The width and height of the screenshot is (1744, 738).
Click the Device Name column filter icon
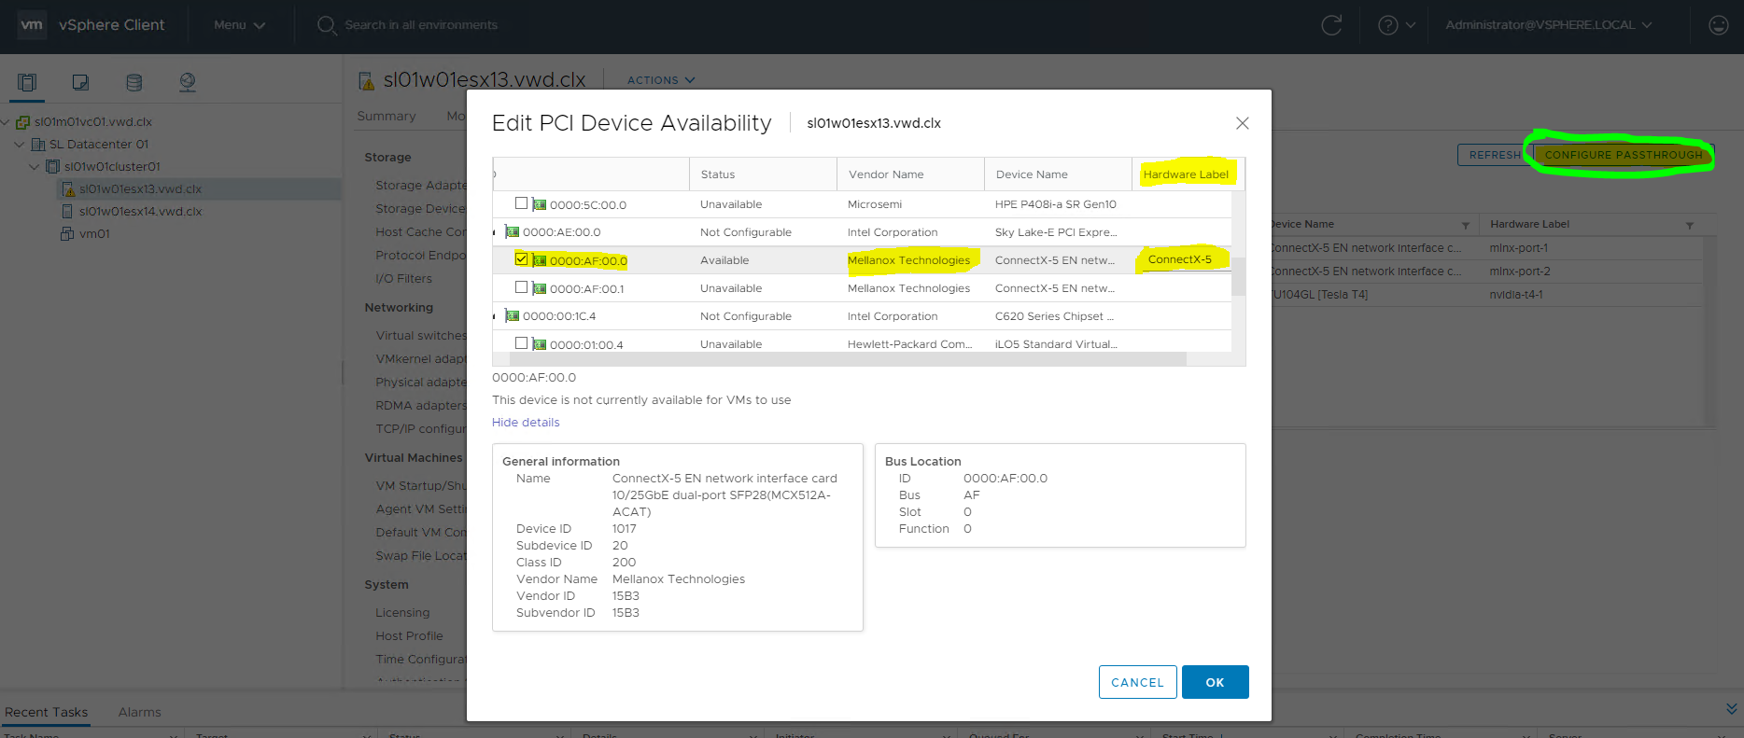(x=1465, y=225)
